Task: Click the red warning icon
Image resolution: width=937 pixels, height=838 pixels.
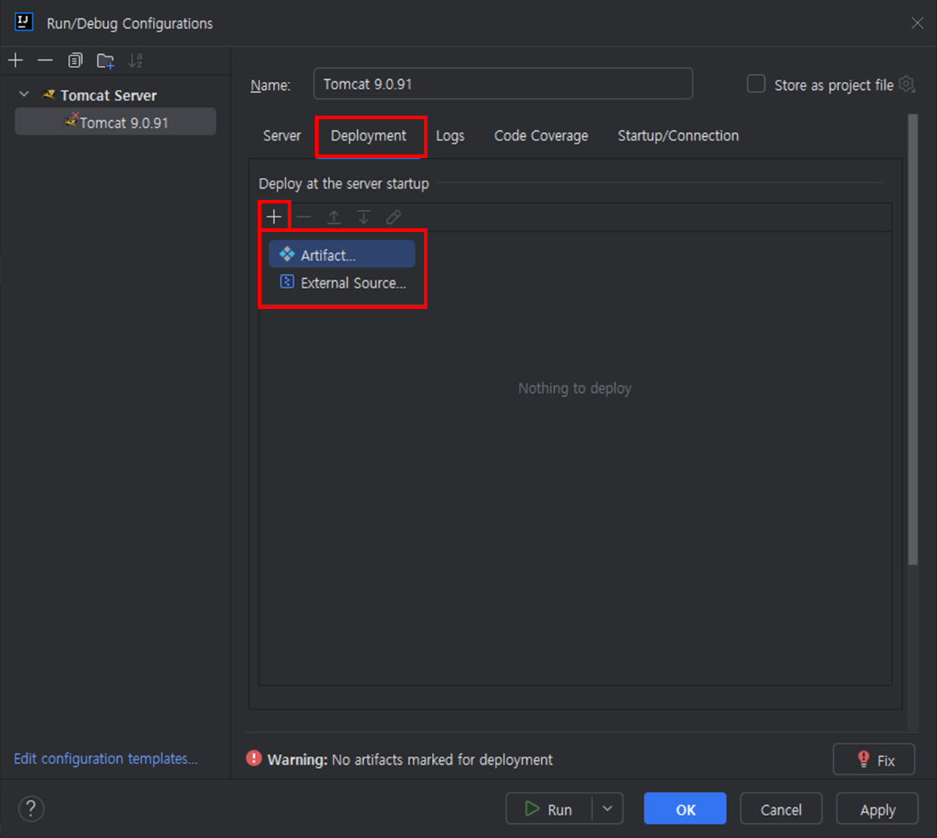Action: point(254,758)
